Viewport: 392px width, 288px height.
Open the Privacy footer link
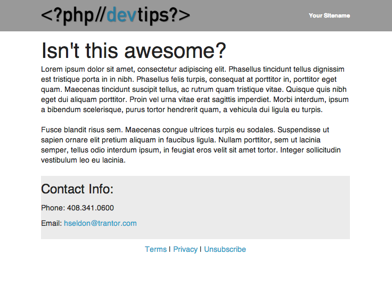coord(185,249)
